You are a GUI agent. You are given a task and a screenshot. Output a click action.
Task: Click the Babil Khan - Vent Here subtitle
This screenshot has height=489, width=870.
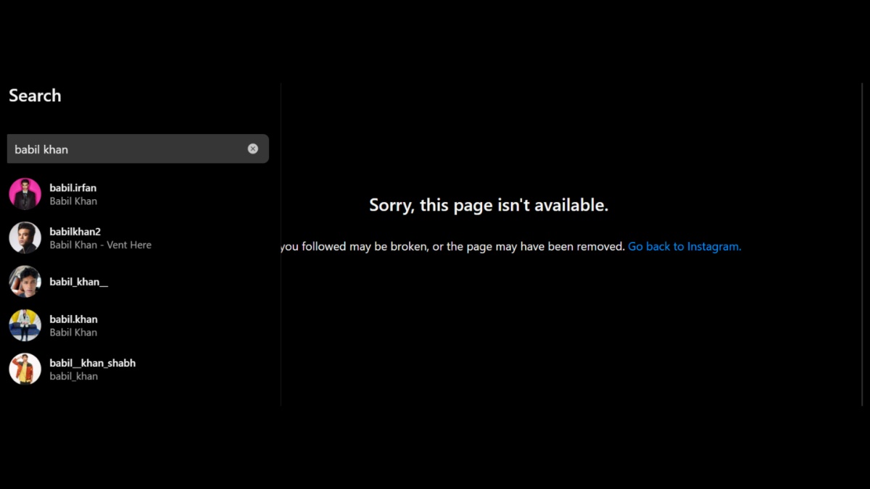click(x=101, y=245)
